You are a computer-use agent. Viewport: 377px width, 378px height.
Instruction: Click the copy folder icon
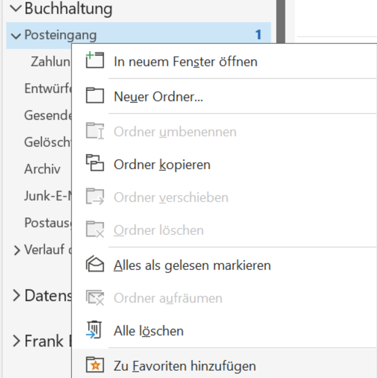tap(94, 164)
